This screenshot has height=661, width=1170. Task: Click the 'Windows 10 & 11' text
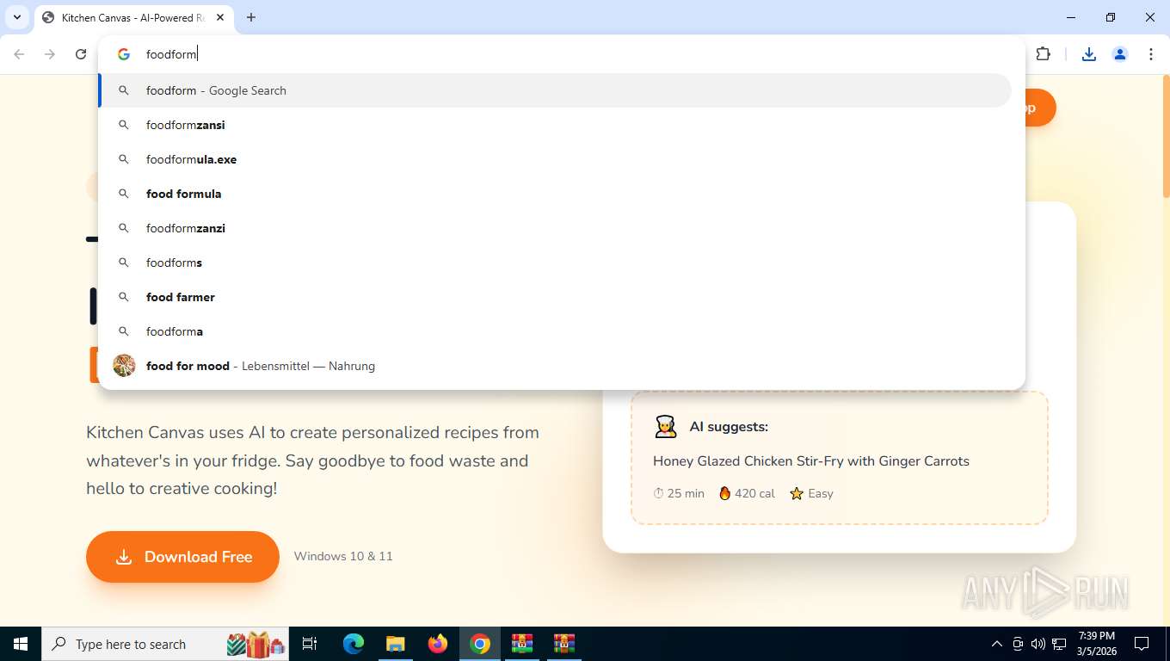343,556
